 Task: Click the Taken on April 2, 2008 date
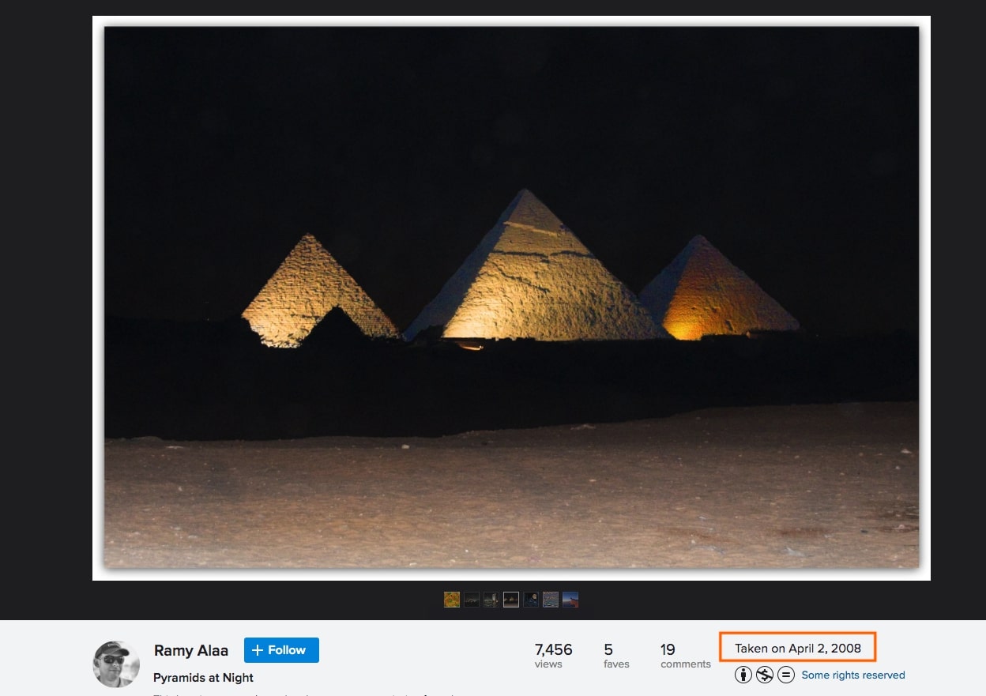798,648
